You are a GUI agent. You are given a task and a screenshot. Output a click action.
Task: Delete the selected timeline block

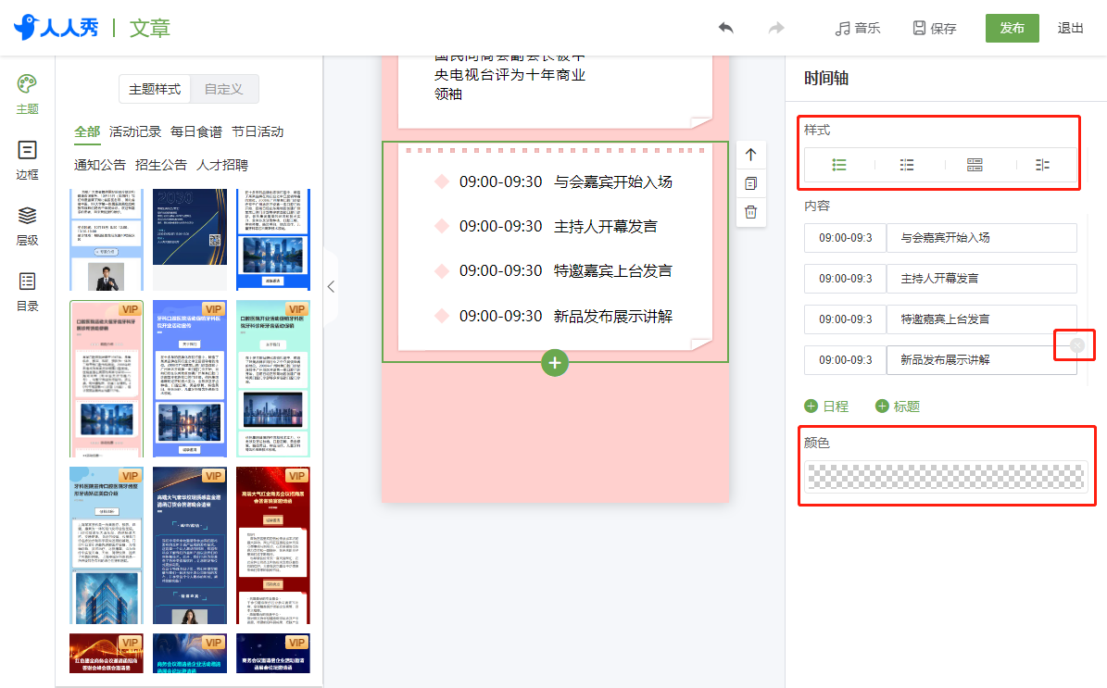click(x=750, y=212)
